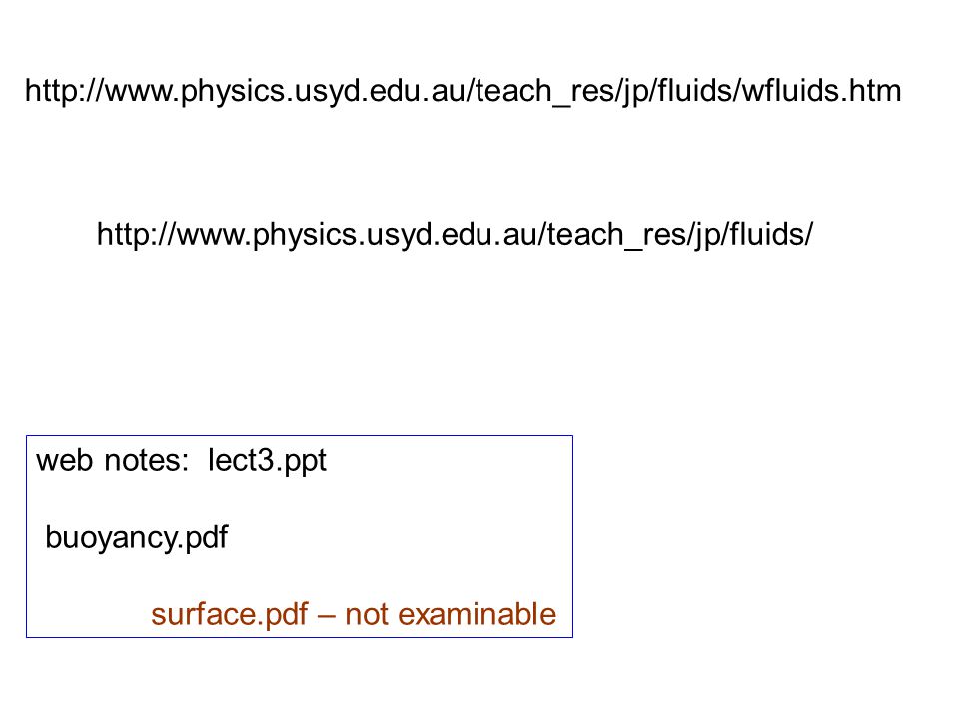Image resolution: width=959 pixels, height=719 pixels.
Task: Open the wfluids.htm URL at the top
Action: [x=463, y=91]
